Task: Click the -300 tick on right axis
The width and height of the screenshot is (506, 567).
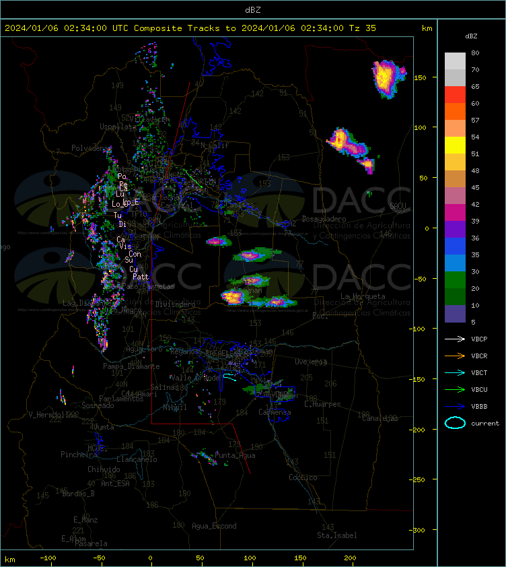Action: point(419,530)
